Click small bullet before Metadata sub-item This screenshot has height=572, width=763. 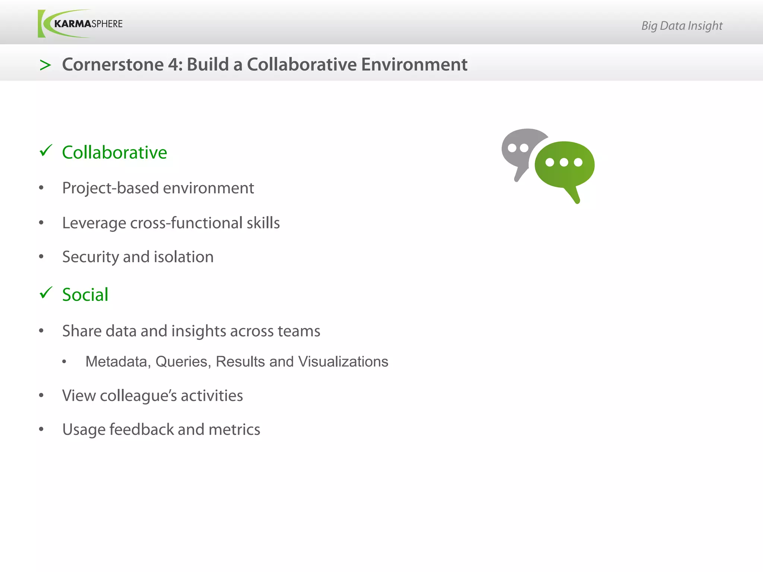[64, 362]
